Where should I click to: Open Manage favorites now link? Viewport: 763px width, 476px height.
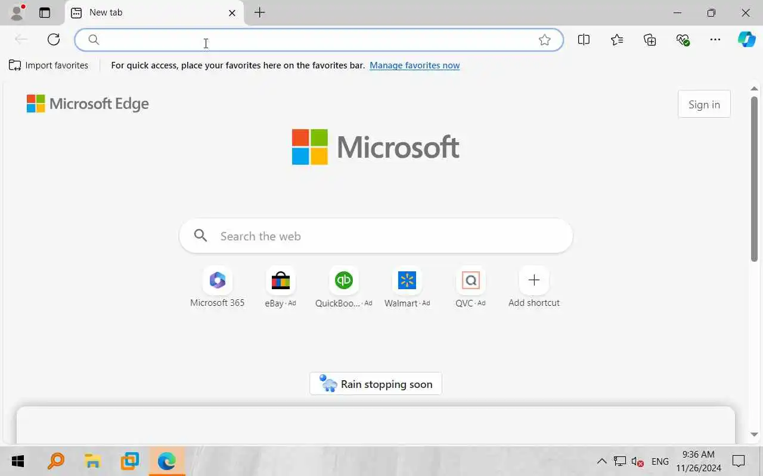tap(414, 65)
